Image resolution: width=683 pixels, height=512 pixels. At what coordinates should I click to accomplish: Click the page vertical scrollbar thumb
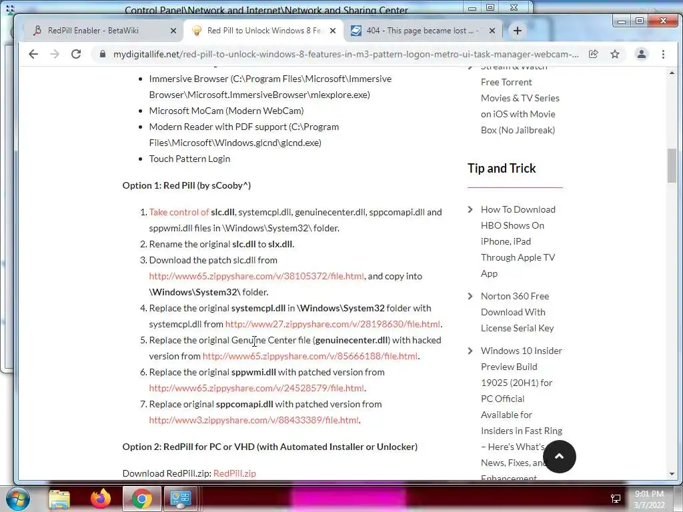pyautogui.click(x=672, y=165)
